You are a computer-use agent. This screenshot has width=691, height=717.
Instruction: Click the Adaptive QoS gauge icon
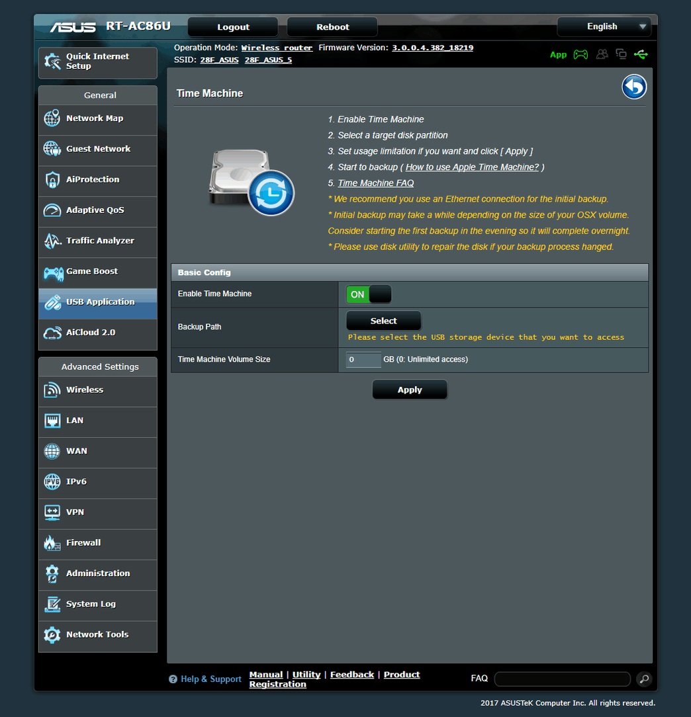click(52, 210)
